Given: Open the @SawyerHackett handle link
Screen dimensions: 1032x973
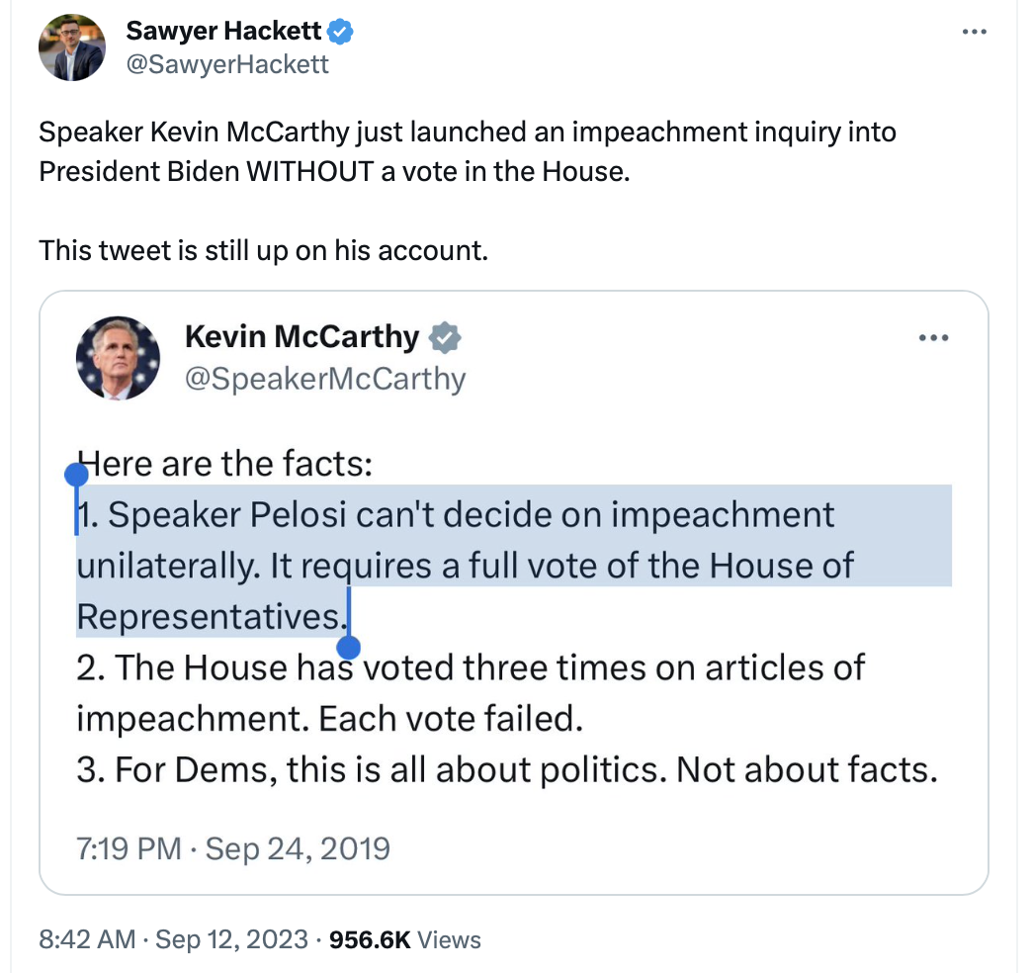Looking at the screenshot, I should tap(227, 64).
